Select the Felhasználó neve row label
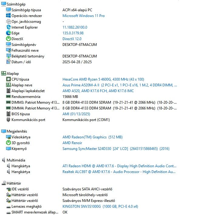203x215 pixels. [x=25, y=50]
